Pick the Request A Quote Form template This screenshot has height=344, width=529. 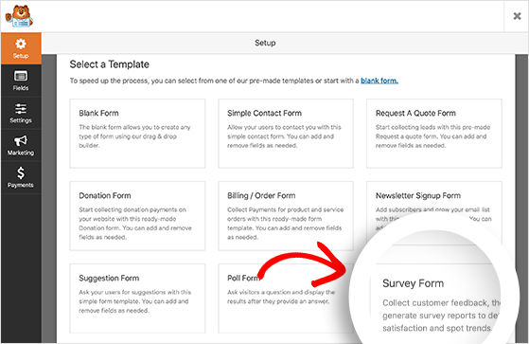434,134
